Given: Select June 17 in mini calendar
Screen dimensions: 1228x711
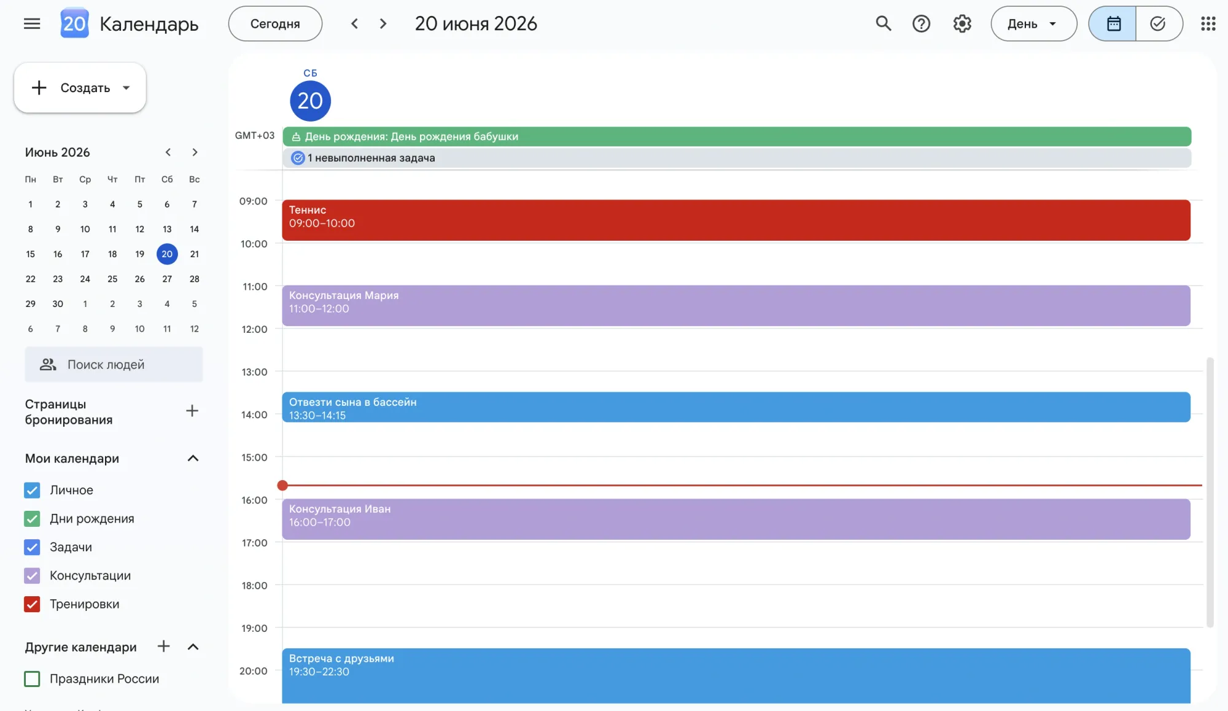Looking at the screenshot, I should point(85,254).
